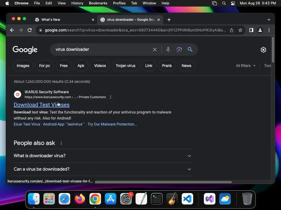Expand 'Can a virus be downloaded?' question
Image resolution: width=281 pixels, height=210 pixels.
[x=103, y=169]
